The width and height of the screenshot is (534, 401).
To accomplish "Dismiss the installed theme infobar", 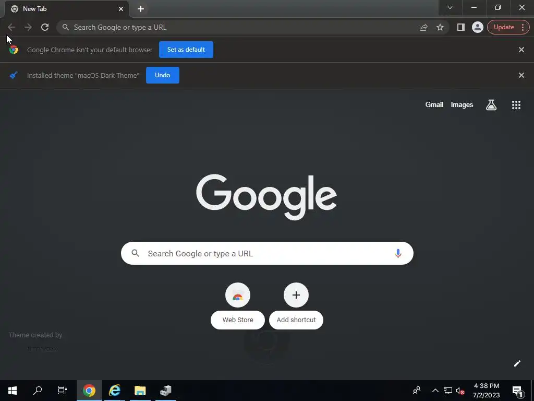I will 521,75.
